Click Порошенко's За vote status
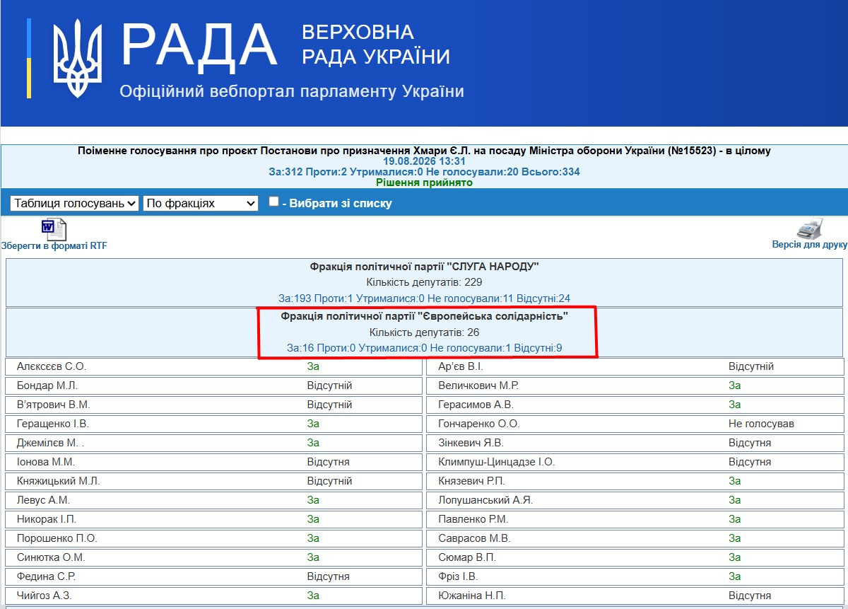The image size is (848, 609). pyautogui.click(x=313, y=538)
